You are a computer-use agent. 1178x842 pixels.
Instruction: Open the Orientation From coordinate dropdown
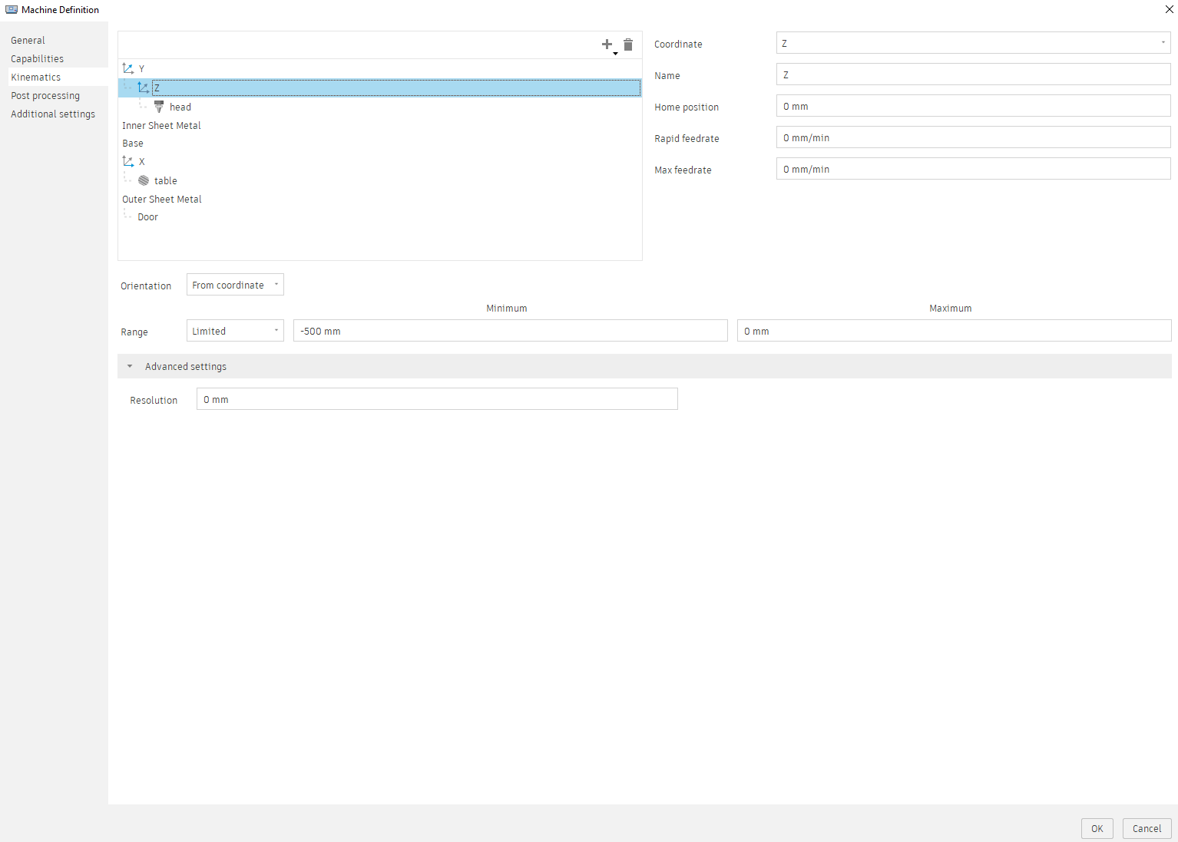(235, 285)
